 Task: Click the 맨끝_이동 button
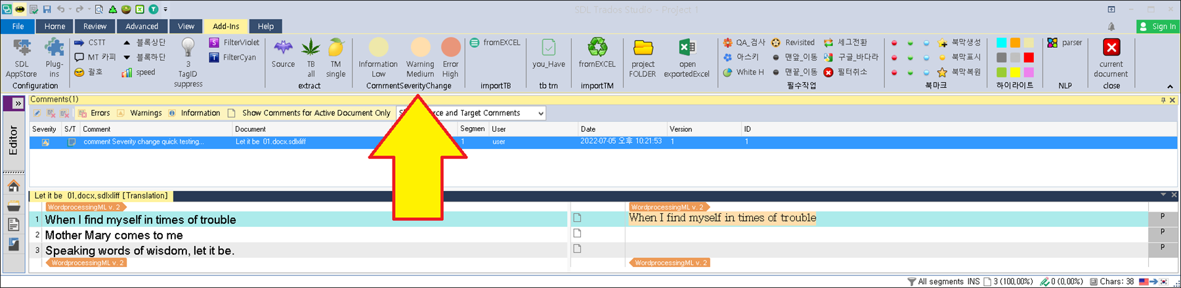pyautogui.click(x=794, y=72)
